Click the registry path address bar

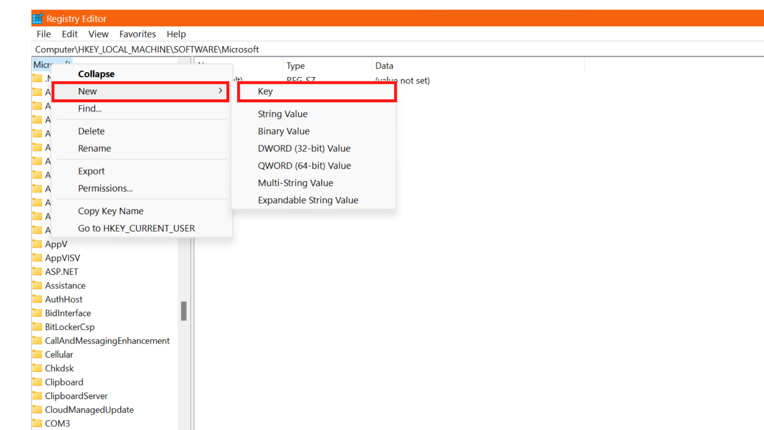pyautogui.click(x=398, y=49)
